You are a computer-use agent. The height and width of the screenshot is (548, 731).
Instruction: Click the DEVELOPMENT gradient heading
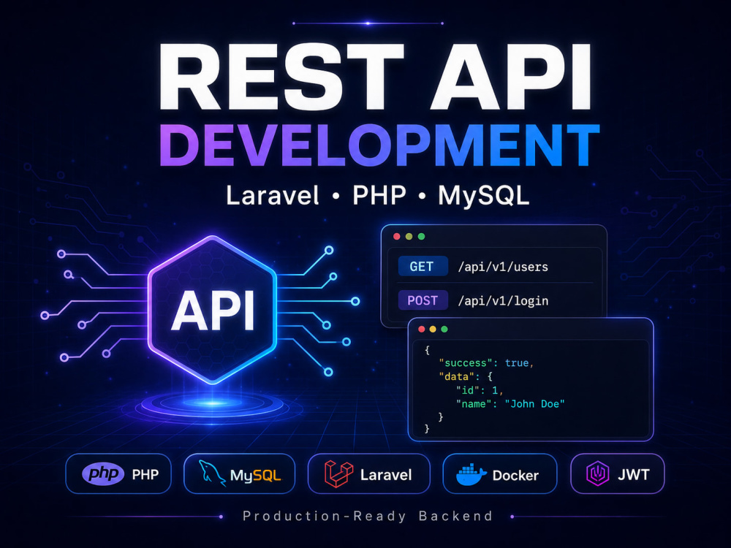tap(379, 145)
